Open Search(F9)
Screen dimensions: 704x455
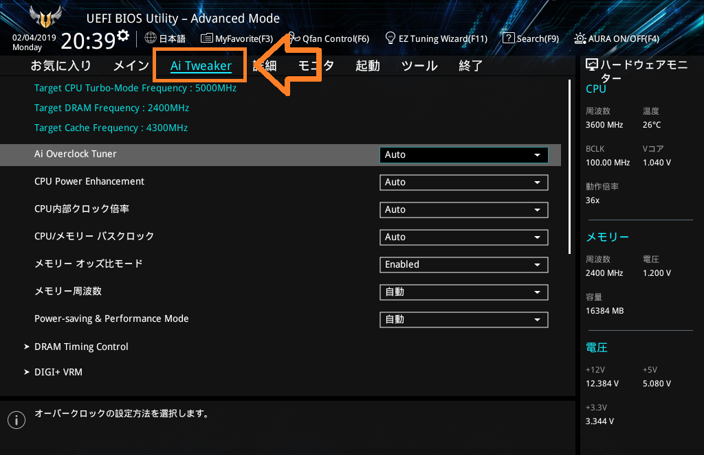[538, 38]
